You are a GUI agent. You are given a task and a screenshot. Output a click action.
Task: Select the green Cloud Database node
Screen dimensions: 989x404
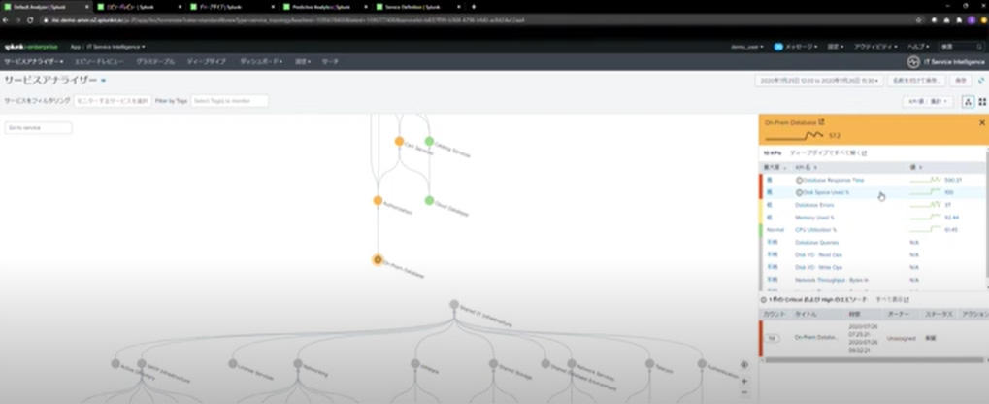pyautogui.click(x=429, y=201)
